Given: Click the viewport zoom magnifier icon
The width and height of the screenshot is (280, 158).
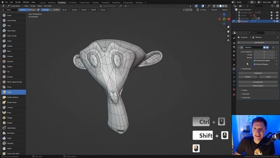Looking at the screenshot, I should (228, 27).
